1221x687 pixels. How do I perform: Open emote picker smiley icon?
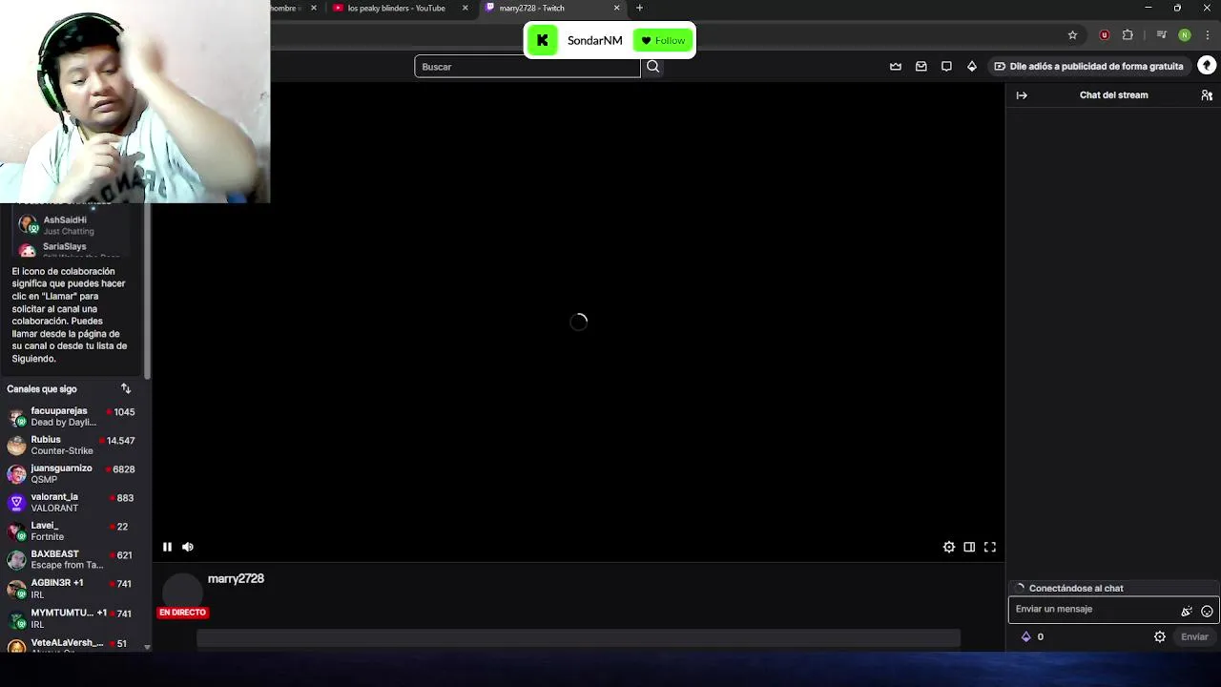click(x=1207, y=611)
